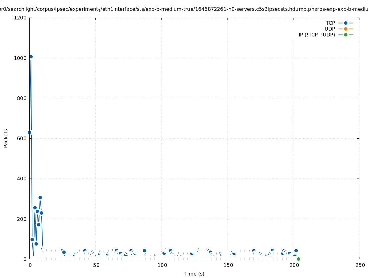Screen dimensions: 369x278
Task: Click the TCP data point near 300 packets
Action: coord(40,197)
